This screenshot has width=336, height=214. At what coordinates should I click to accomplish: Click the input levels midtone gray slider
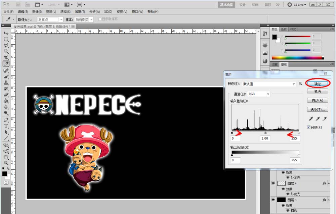coord(265,133)
